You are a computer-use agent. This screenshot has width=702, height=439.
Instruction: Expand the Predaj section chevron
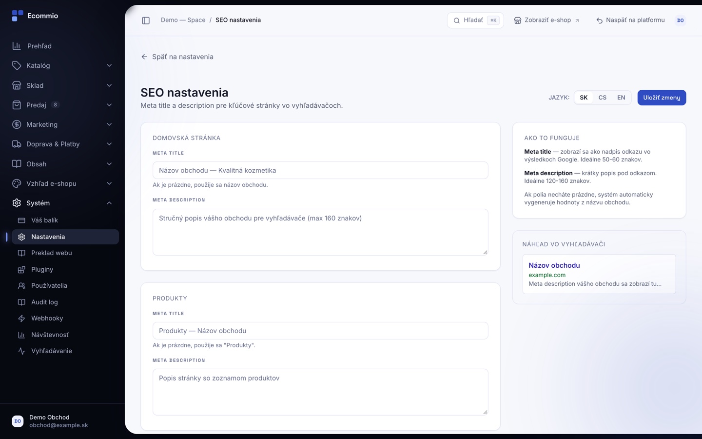pos(109,105)
